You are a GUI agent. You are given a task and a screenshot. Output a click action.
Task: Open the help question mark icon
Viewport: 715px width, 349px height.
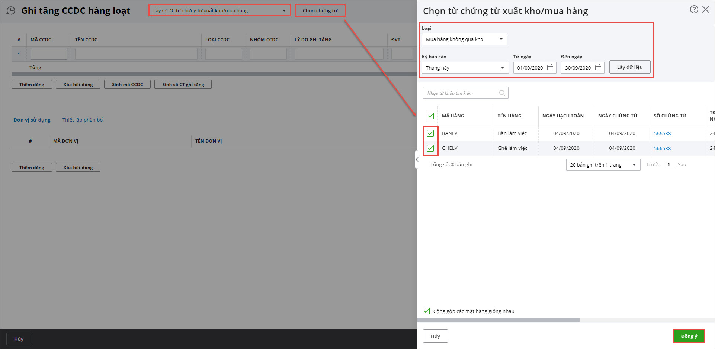pos(694,10)
